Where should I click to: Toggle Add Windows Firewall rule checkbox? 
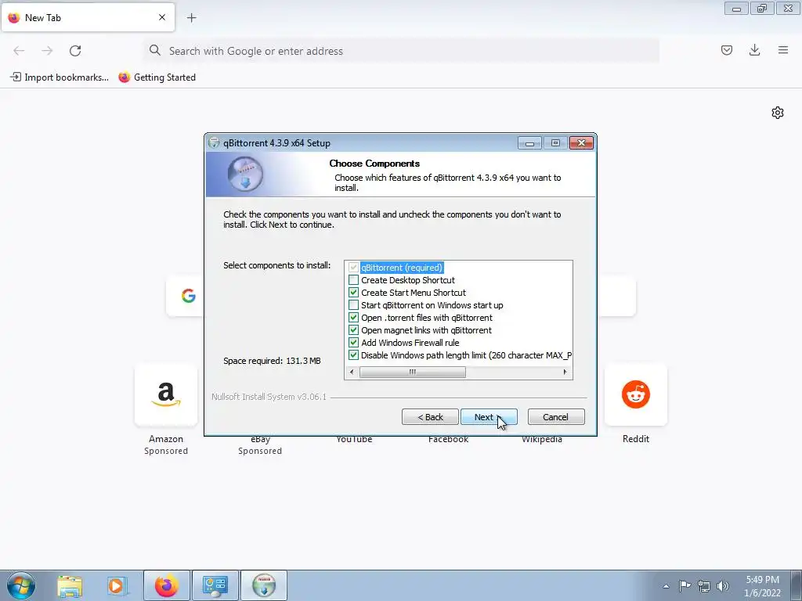(x=353, y=343)
